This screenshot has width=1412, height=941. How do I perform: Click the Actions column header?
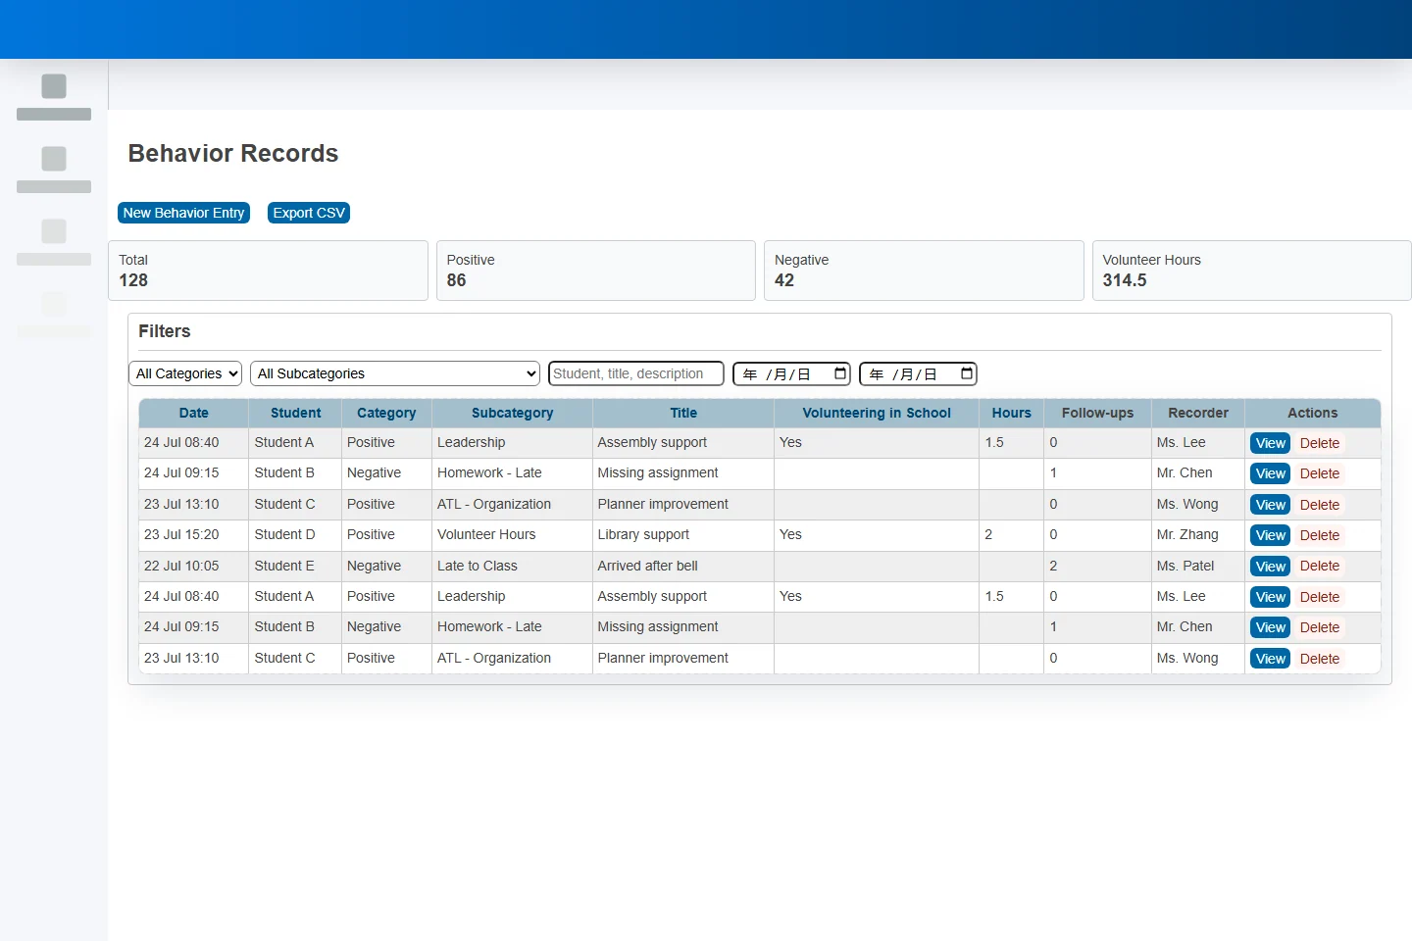click(1313, 413)
